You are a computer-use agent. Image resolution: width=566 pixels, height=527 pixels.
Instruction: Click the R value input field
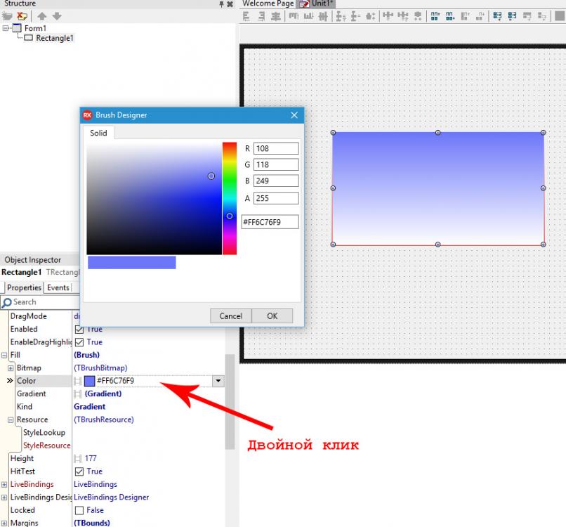coord(276,148)
